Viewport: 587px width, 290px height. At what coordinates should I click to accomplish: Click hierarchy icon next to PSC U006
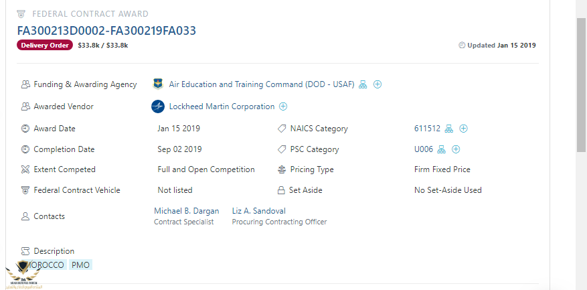(x=442, y=149)
